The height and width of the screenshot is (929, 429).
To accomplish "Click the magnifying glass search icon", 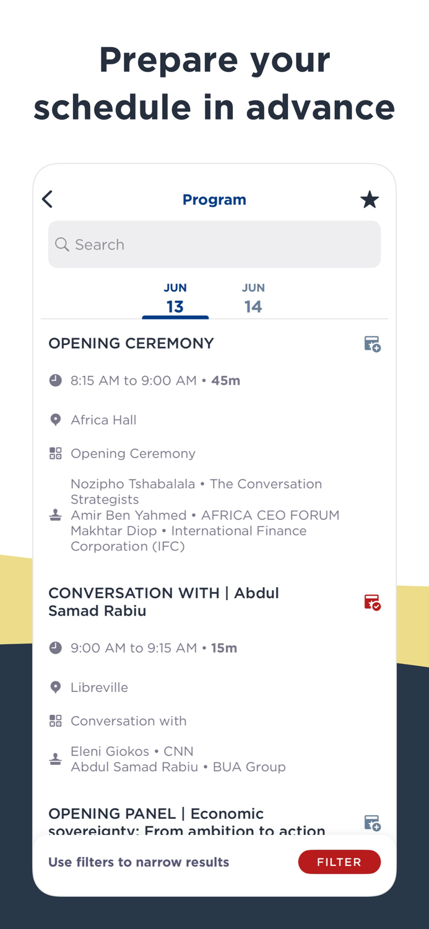I will (x=62, y=244).
